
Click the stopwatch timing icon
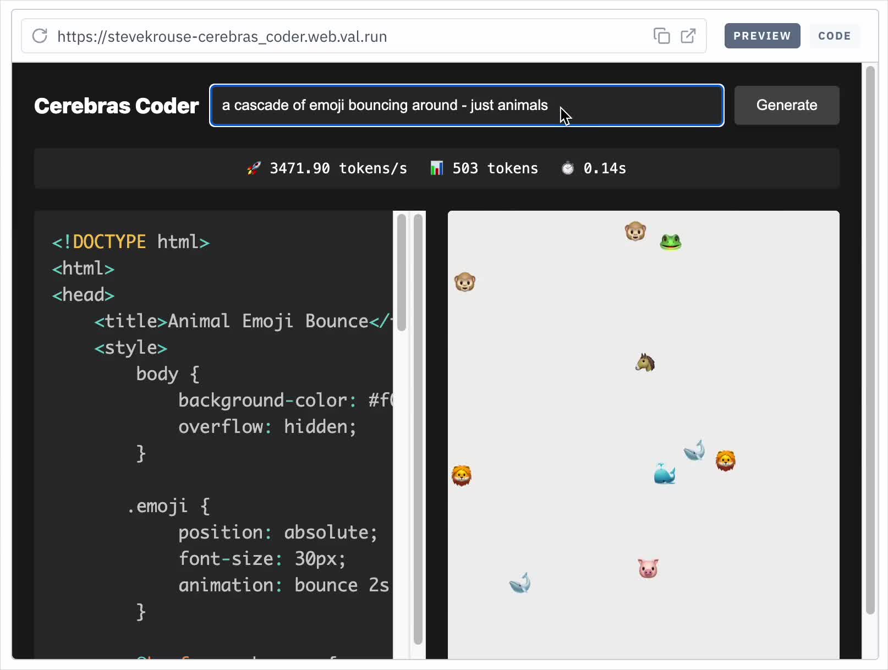567,168
